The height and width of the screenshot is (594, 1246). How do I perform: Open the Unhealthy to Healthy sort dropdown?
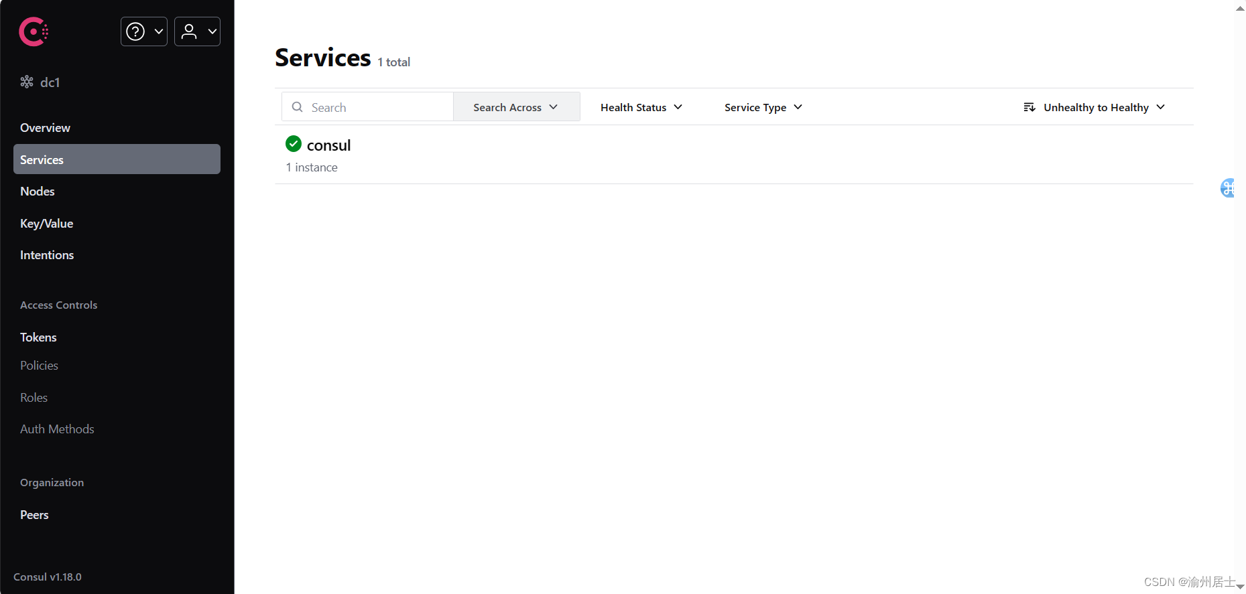pos(1095,107)
